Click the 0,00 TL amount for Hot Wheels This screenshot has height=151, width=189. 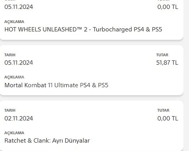point(168,7)
